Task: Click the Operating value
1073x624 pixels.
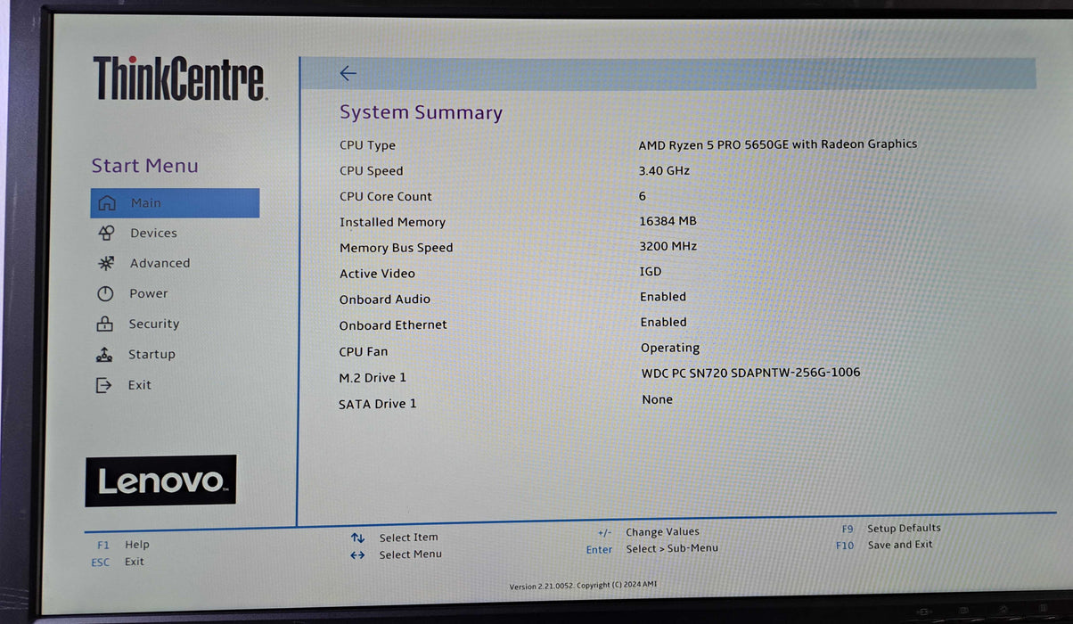Action: pyautogui.click(x=670, y=348)
